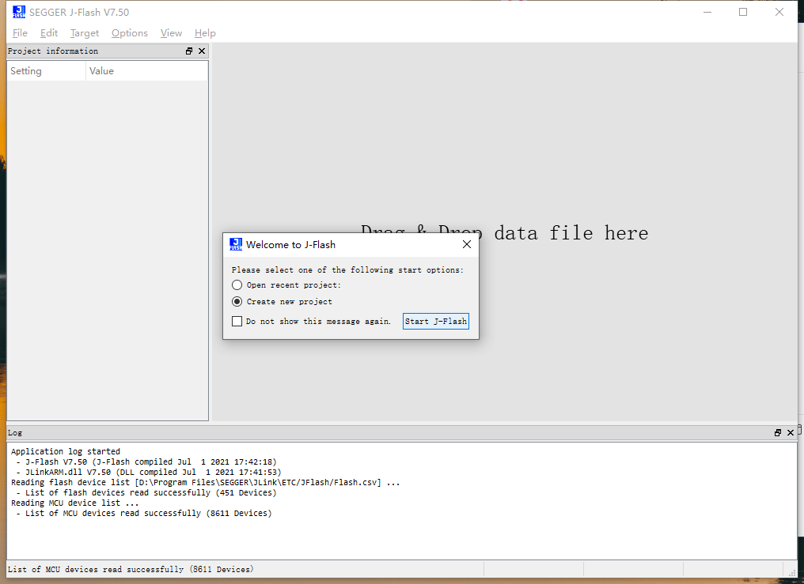Click the Setting column header
The width and height of the screenshot is (804, 584).
click(x=46, y=71)
